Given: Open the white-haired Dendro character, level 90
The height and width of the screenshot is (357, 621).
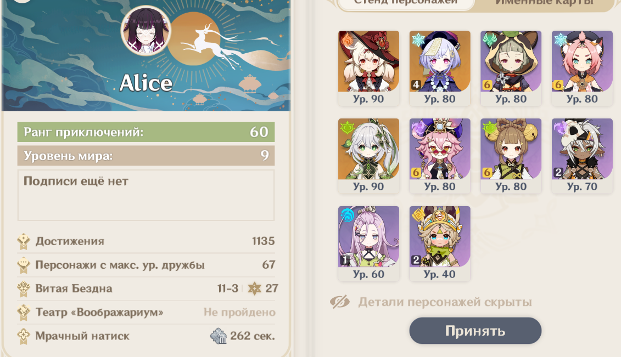Looking at the screenshot, I should click(368, 155).
